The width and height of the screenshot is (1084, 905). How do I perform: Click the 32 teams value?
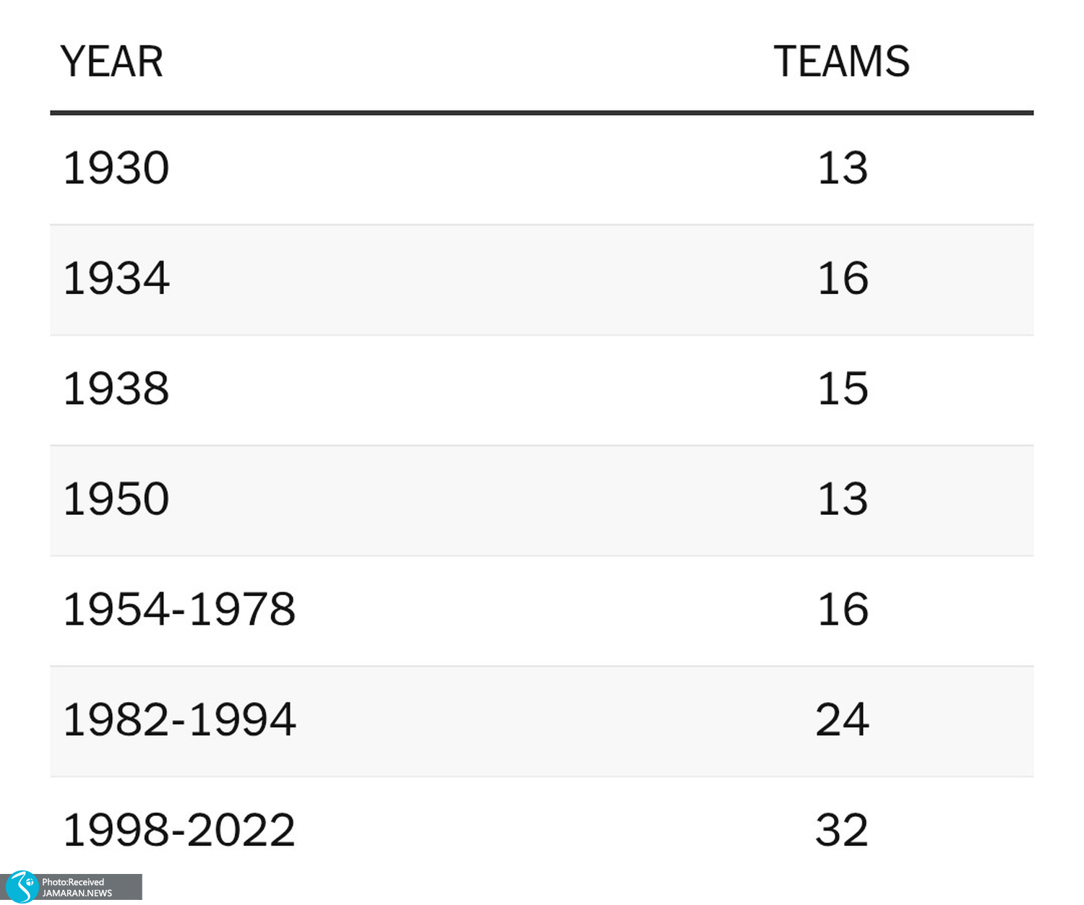click(x=842, y=831)
